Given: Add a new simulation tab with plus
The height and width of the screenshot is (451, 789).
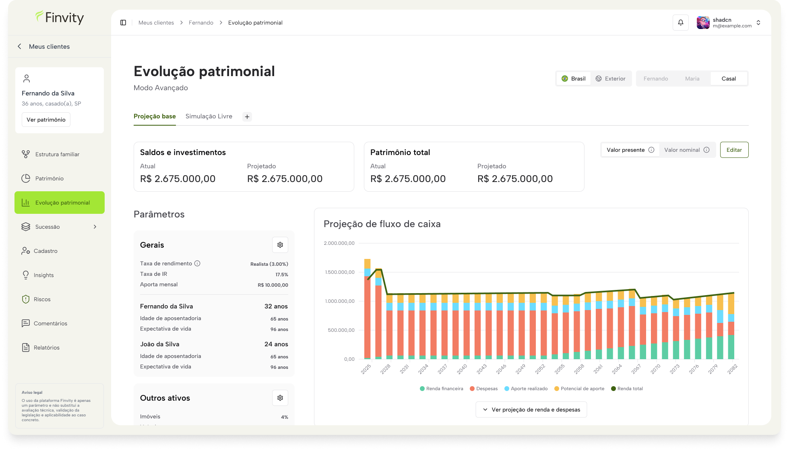Looking at the screenshot, I should pos(247,117).
